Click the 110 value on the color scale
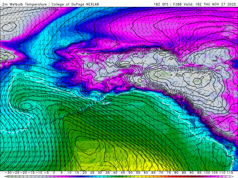Image resolution: width=238 pixels, height=178 pixels. point(222,173)
